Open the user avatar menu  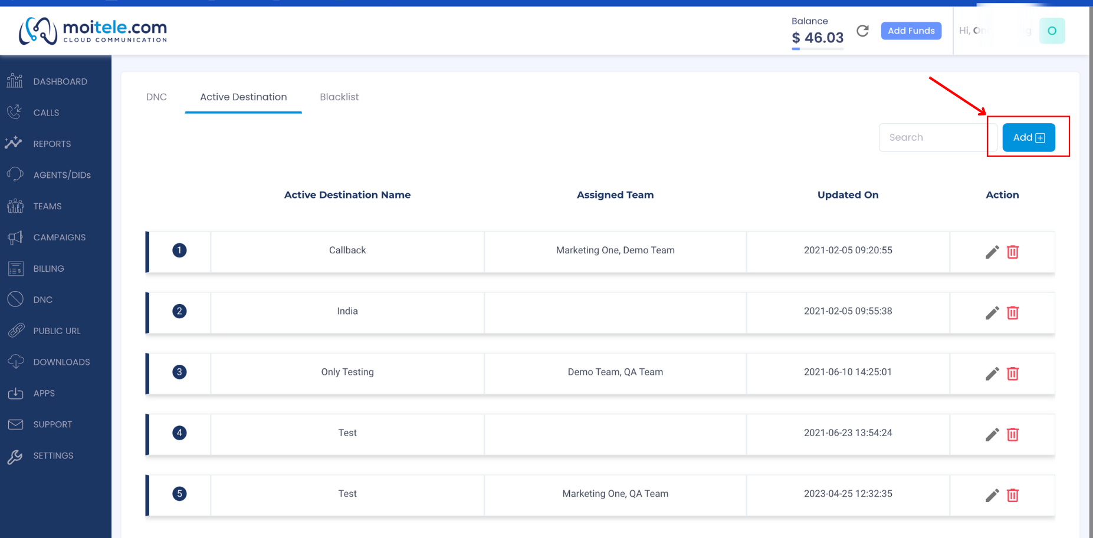pyautogui.click(x=1052, y=31)
